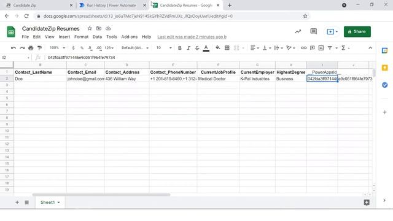Open the activity dashboard icon

click(x=298, y=31)
